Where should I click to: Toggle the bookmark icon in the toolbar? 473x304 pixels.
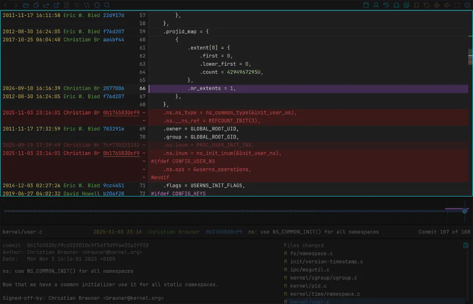[x=417, y=5]
